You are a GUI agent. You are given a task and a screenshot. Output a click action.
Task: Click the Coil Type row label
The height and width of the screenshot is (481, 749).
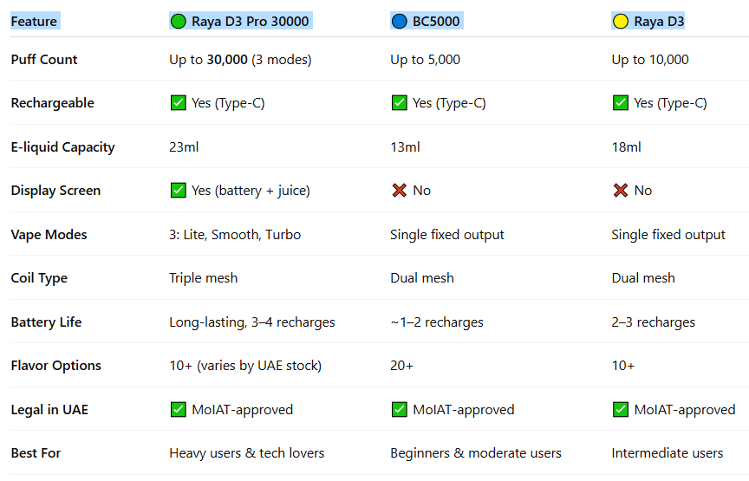click(x=39, y=278)
